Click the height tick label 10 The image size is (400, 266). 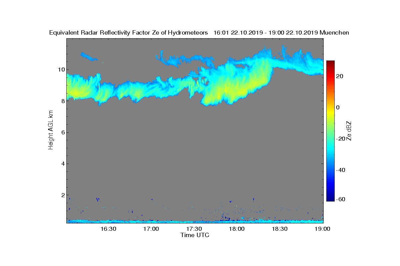tap(61, 69)
